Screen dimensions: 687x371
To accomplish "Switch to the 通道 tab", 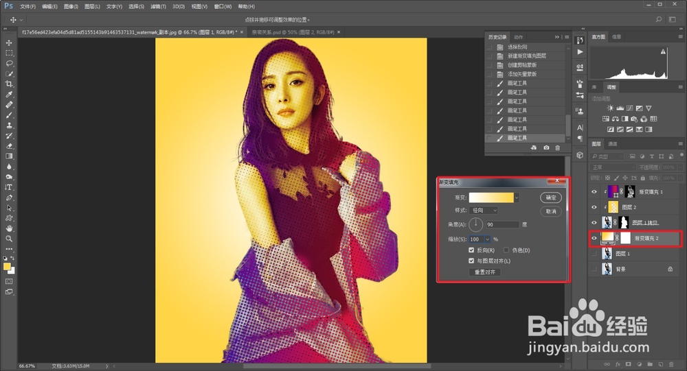I will tap(613, 144).
